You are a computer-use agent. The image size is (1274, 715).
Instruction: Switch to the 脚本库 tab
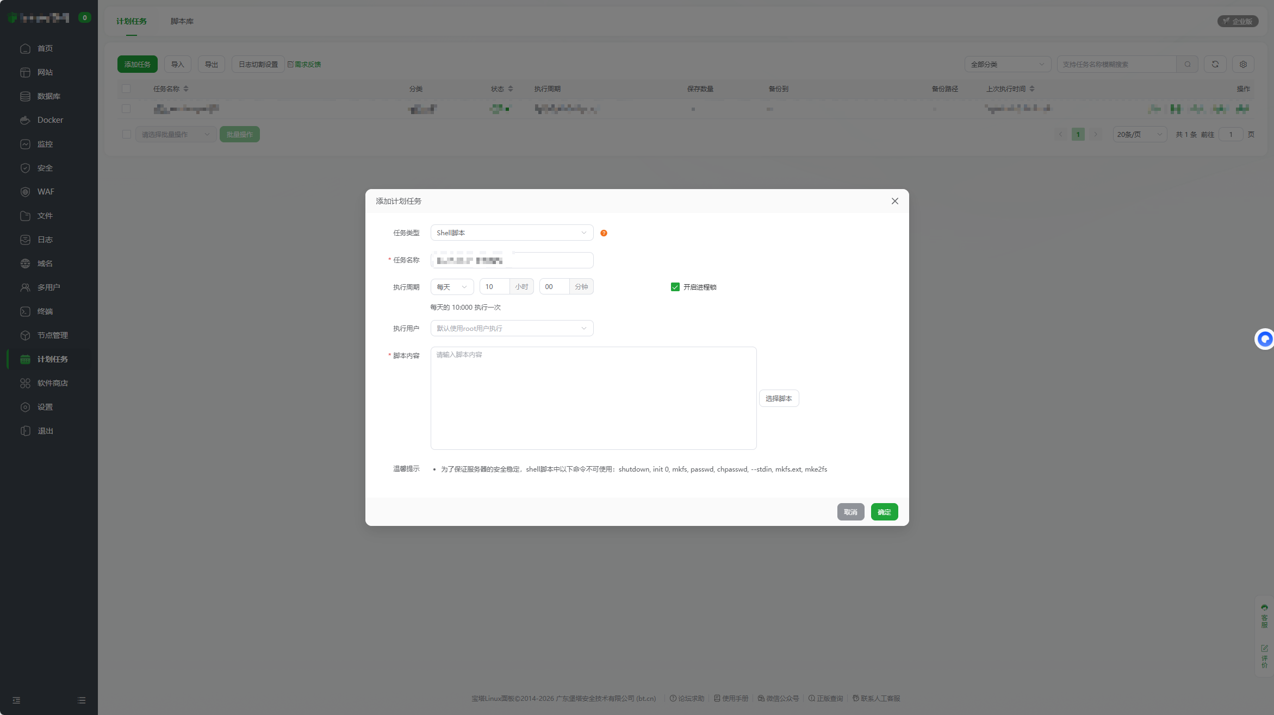(182, 21)
